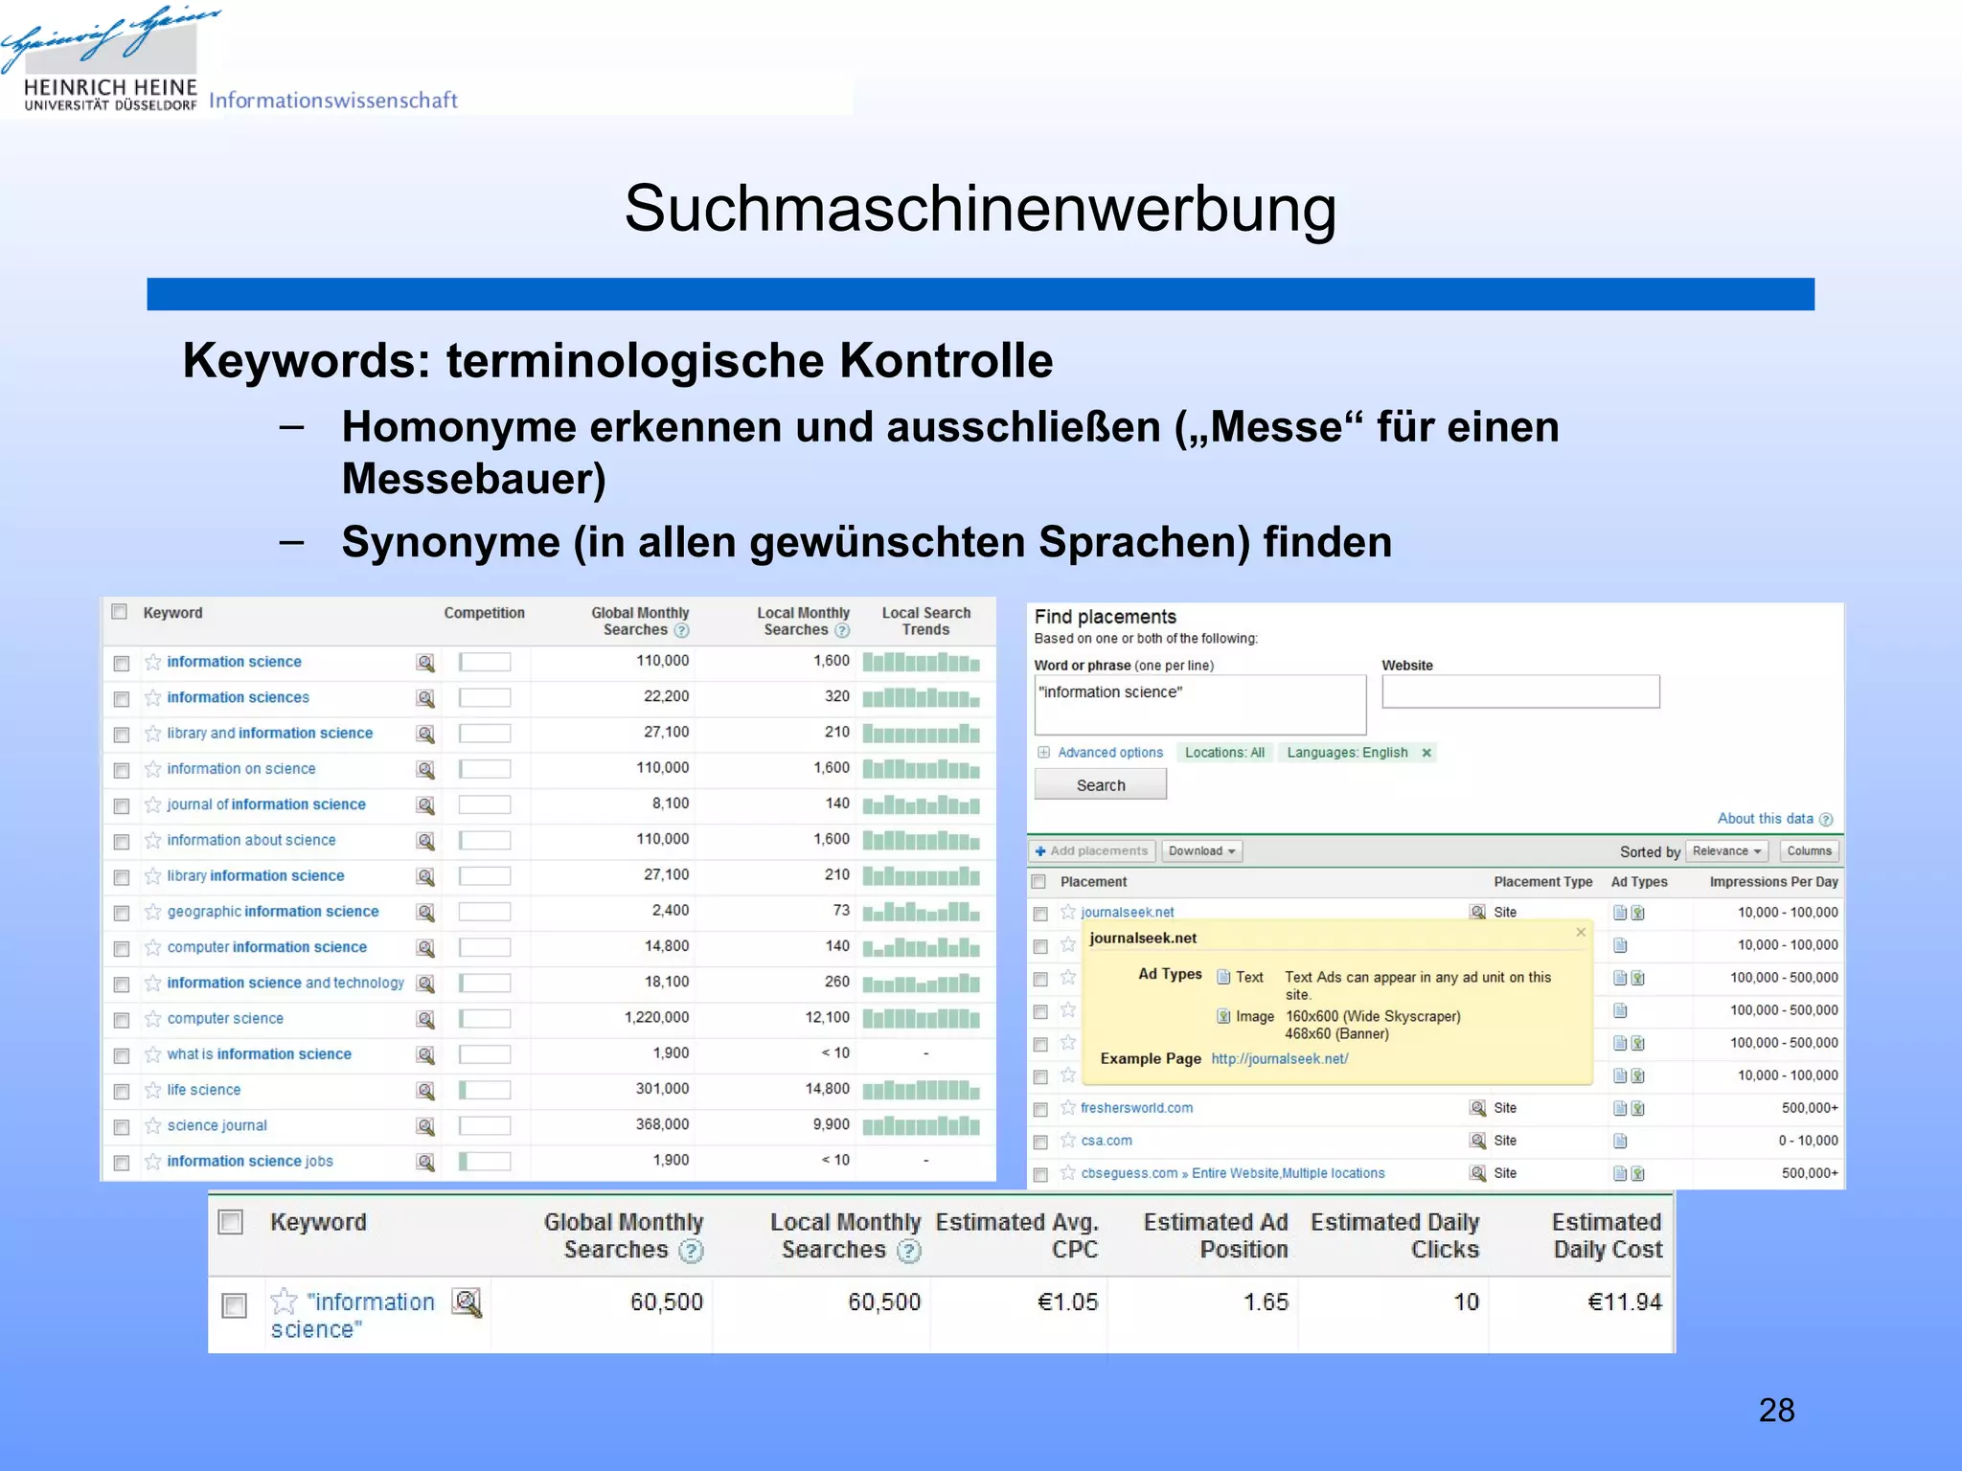Check the life science keyword checkbox

(x=122, y=1091)
